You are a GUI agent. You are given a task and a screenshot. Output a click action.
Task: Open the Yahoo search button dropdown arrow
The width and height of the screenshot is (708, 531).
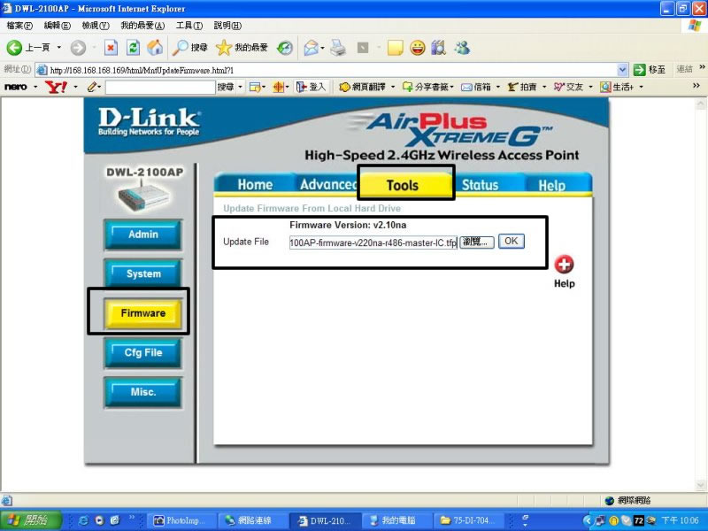pyautogui.click(x=240, y=87)
